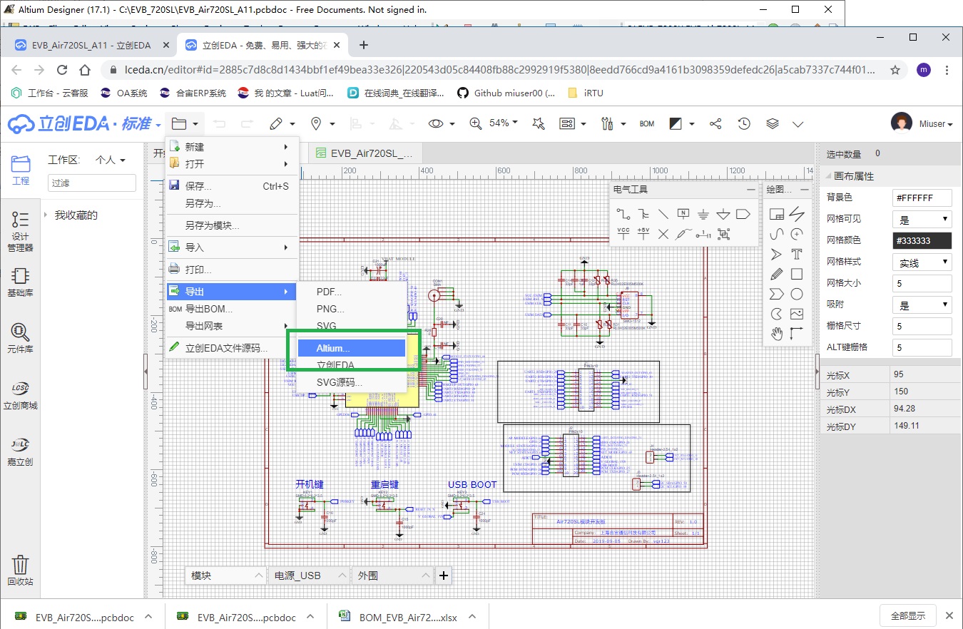Open the 吸附 dropdown
This screenshot has width=963, height=629.
(922, 305)
